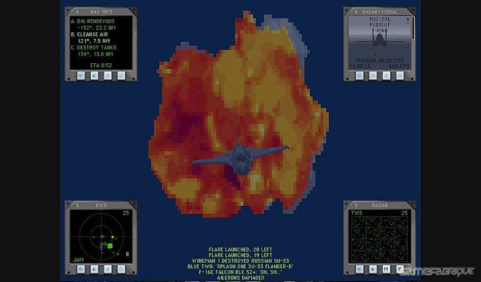
Task: Click the plus button on NAV INFO panel
Action: click(94, 75)
